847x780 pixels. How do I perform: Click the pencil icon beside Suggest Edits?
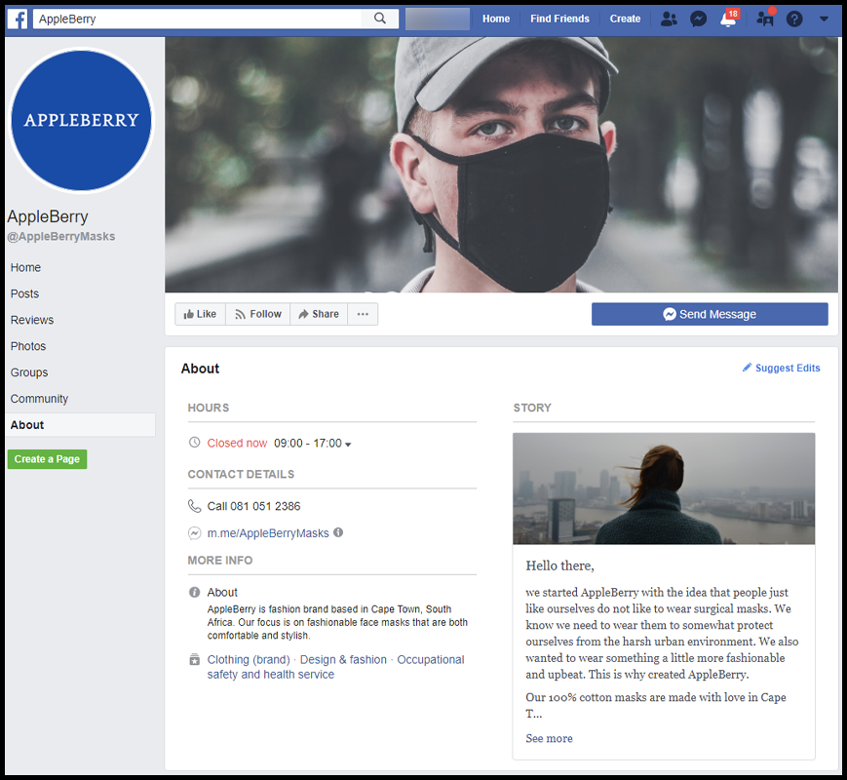pyautogui.click(x=747, y=368)
